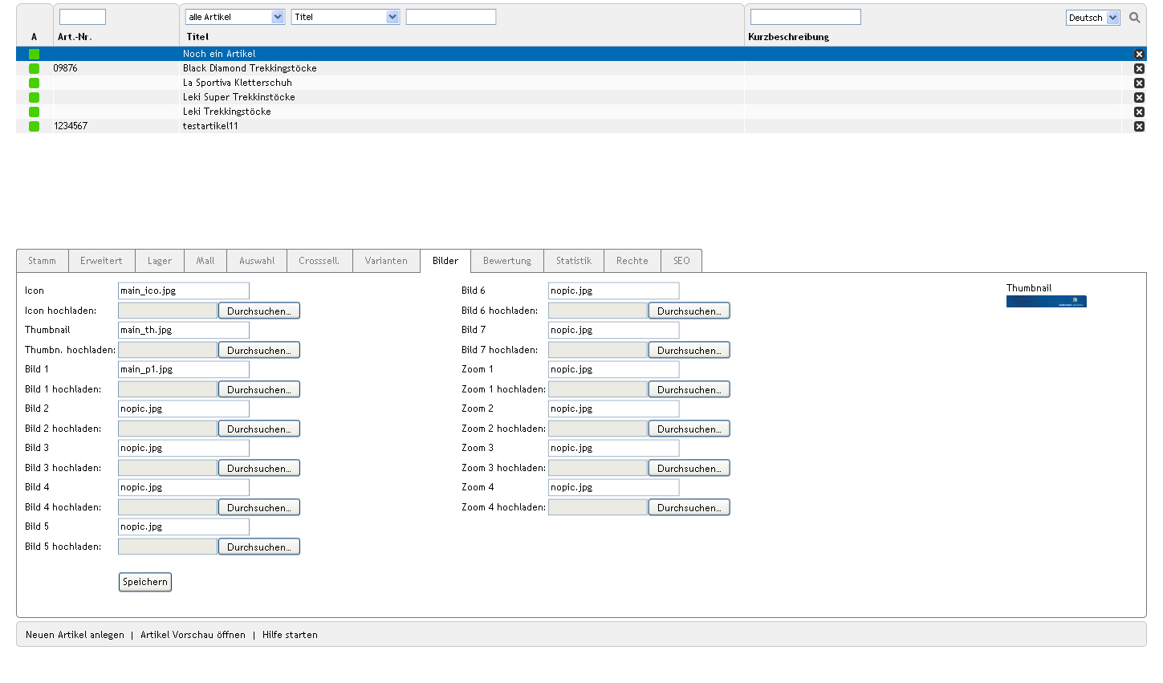1163x683 pixels.
Task: Toggle active status of Black Diamond Trekkingstöcke
Action: point(34,68)
